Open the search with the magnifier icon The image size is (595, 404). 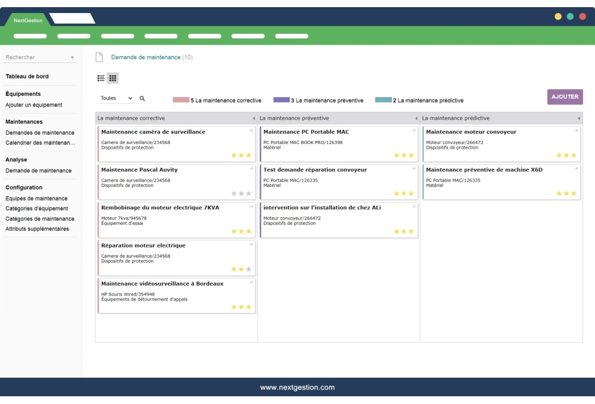(141, 100)
